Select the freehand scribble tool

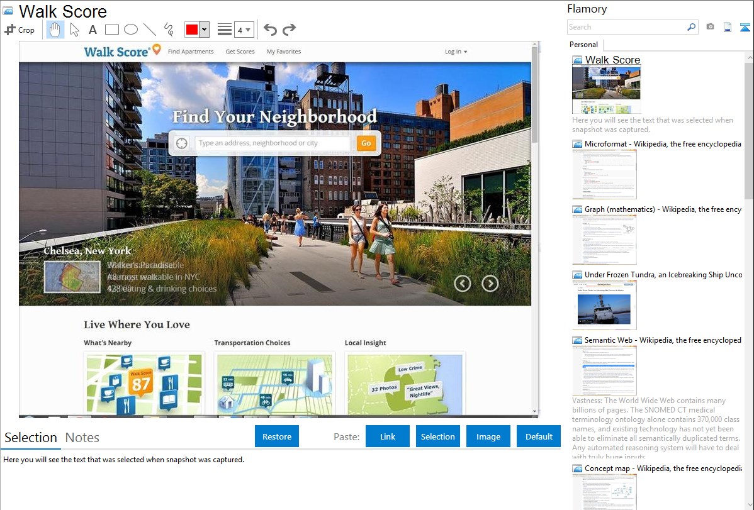pyautogui.click(x=168, y=30)
